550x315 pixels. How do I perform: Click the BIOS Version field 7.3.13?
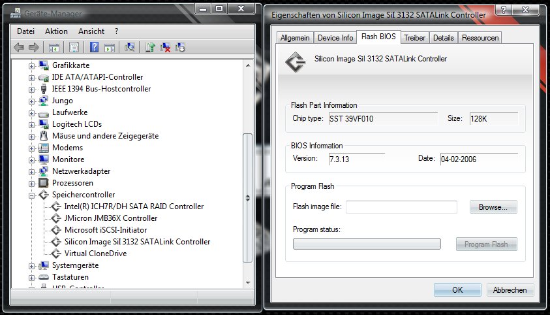(357, 159)
